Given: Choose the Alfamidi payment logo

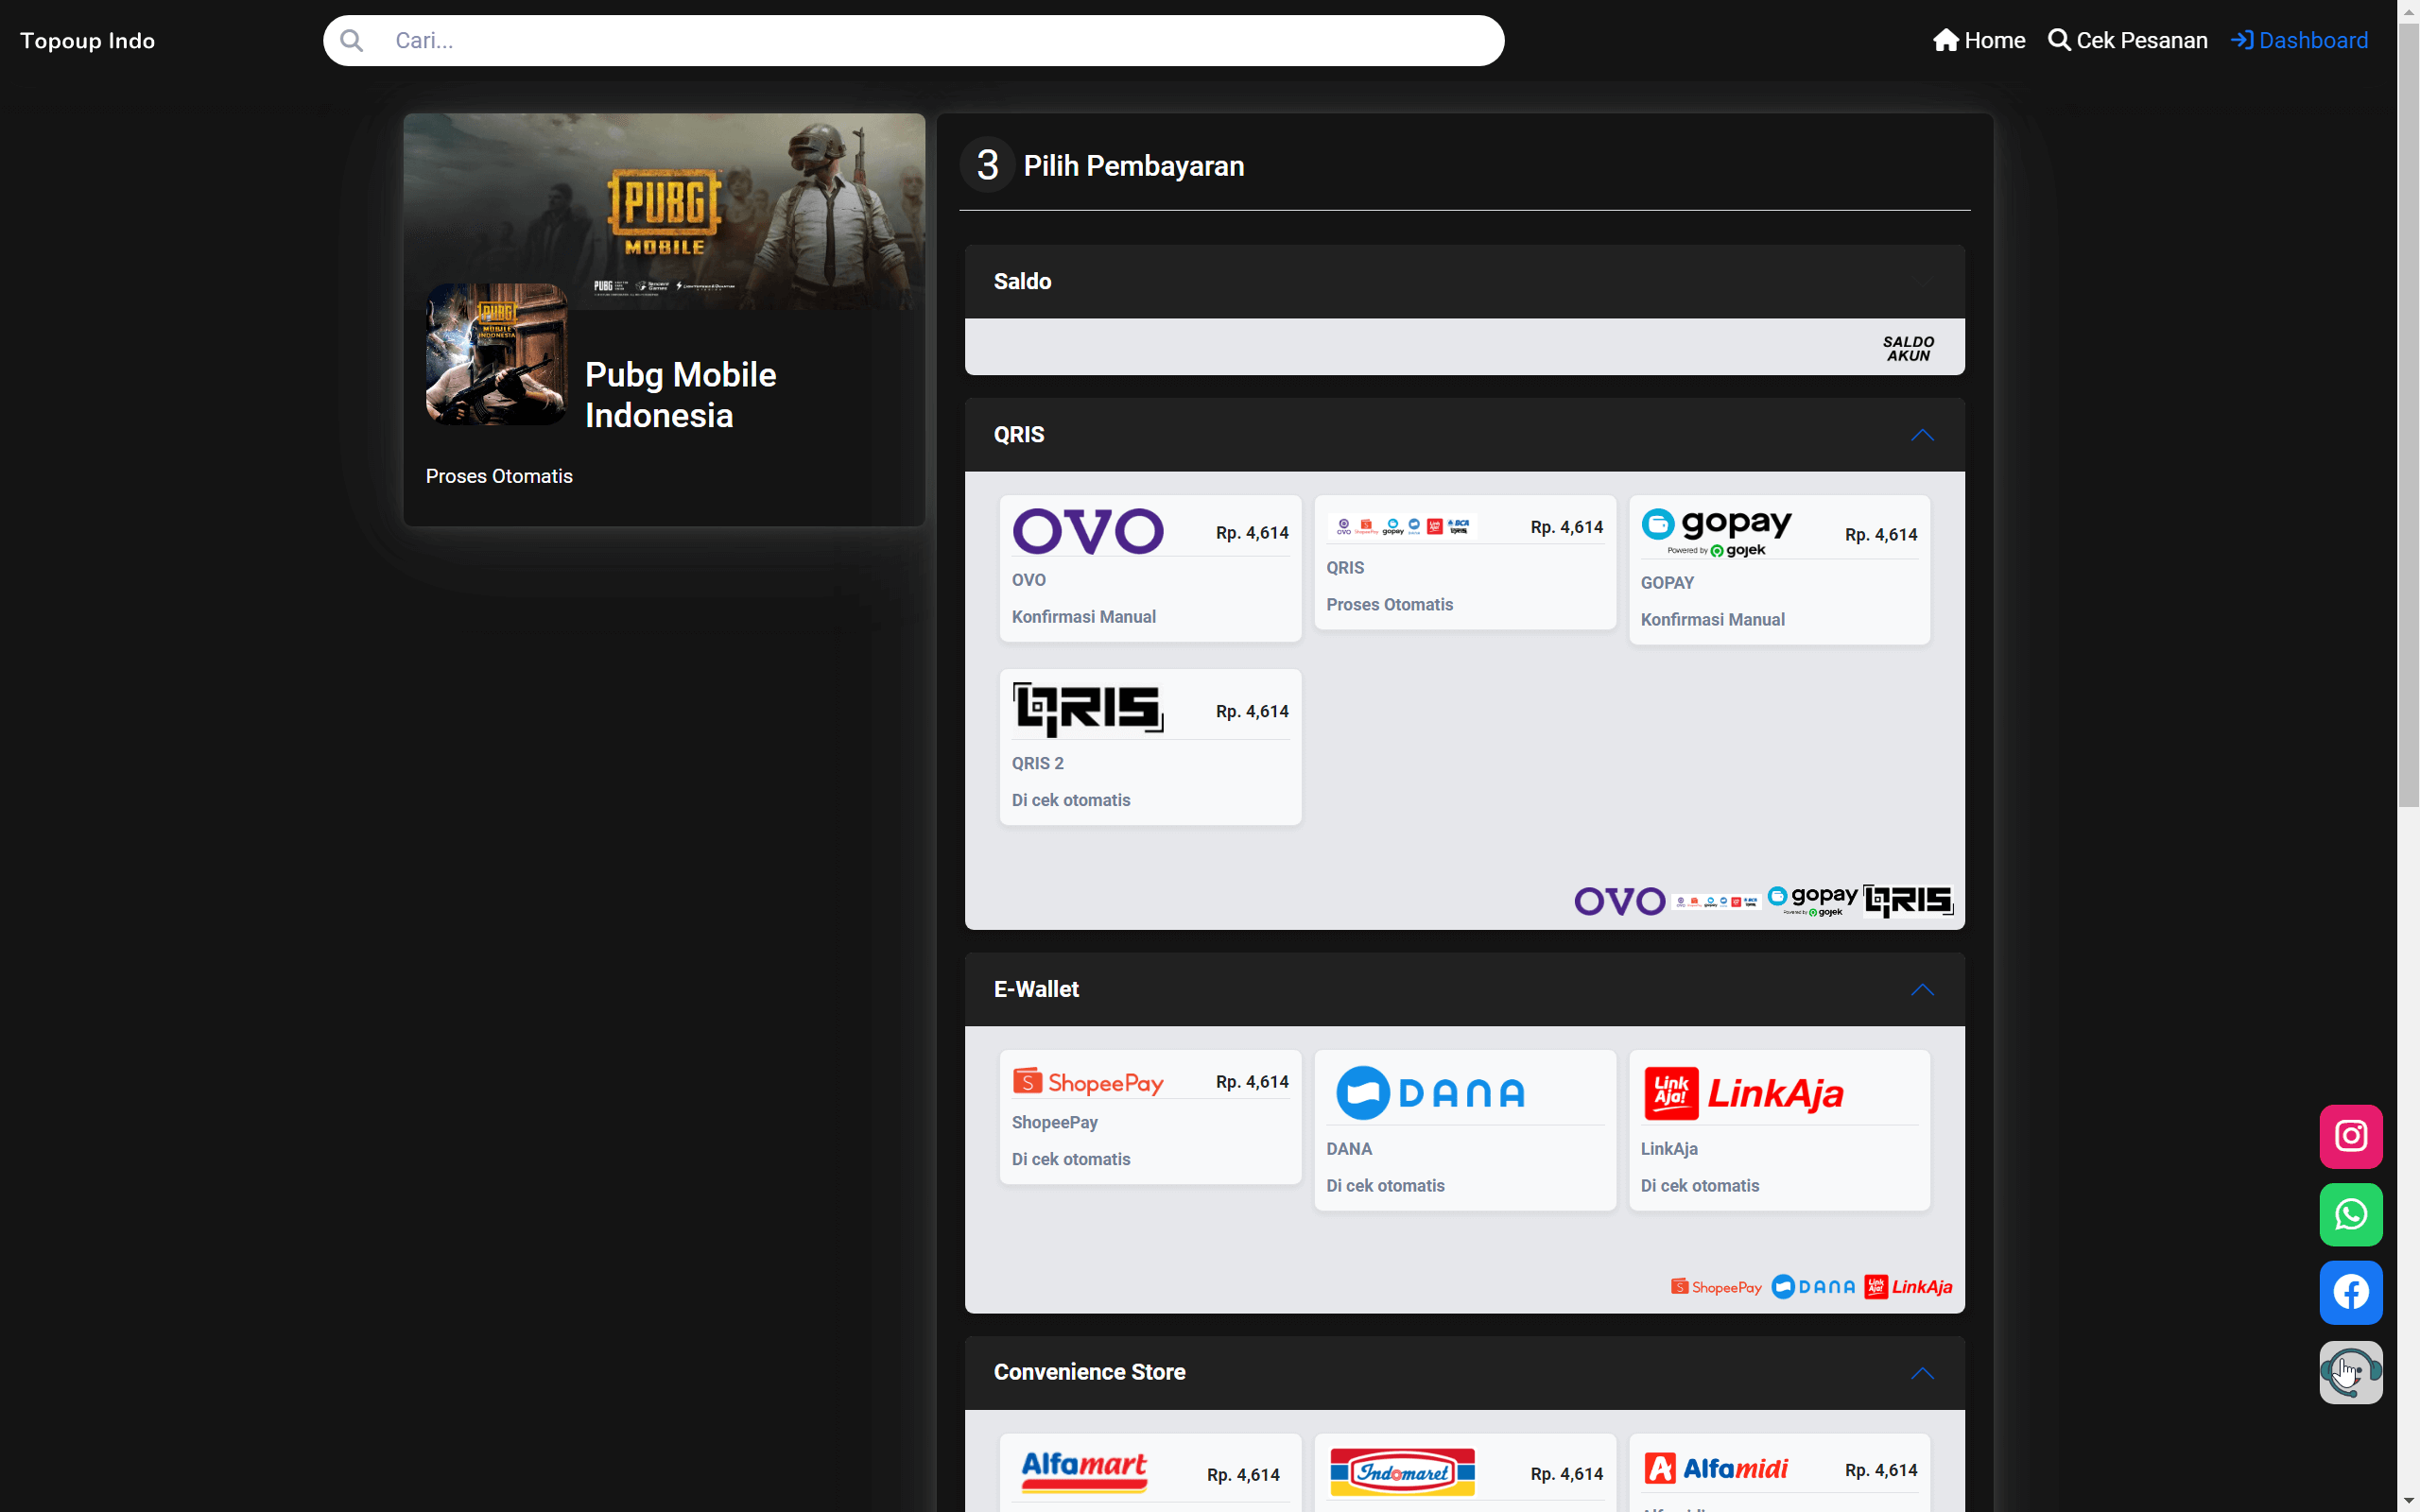Looking at the screenshot, I should (x=1716, y=1468).
